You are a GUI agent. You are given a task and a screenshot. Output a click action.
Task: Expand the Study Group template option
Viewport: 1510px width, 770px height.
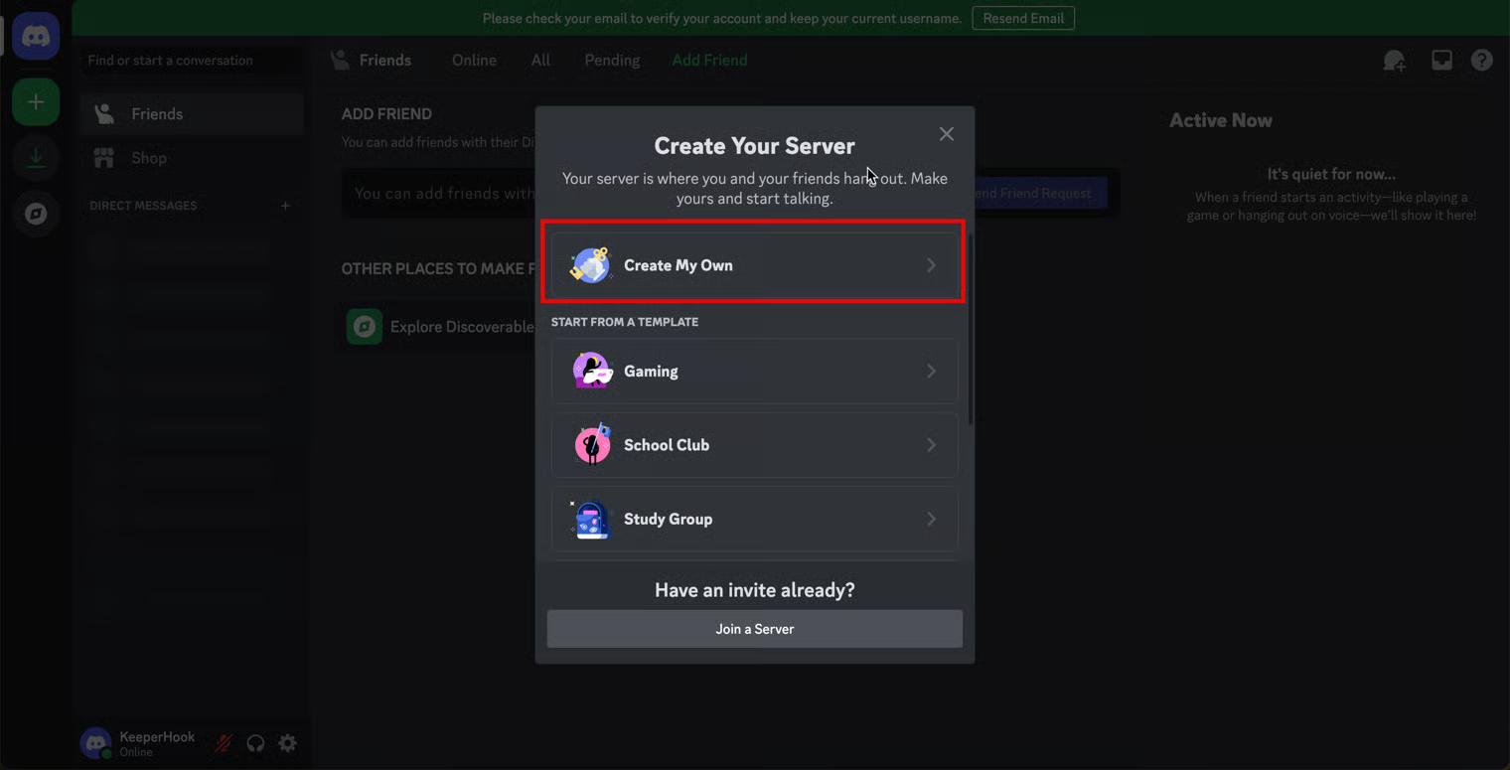pos(754,519)
